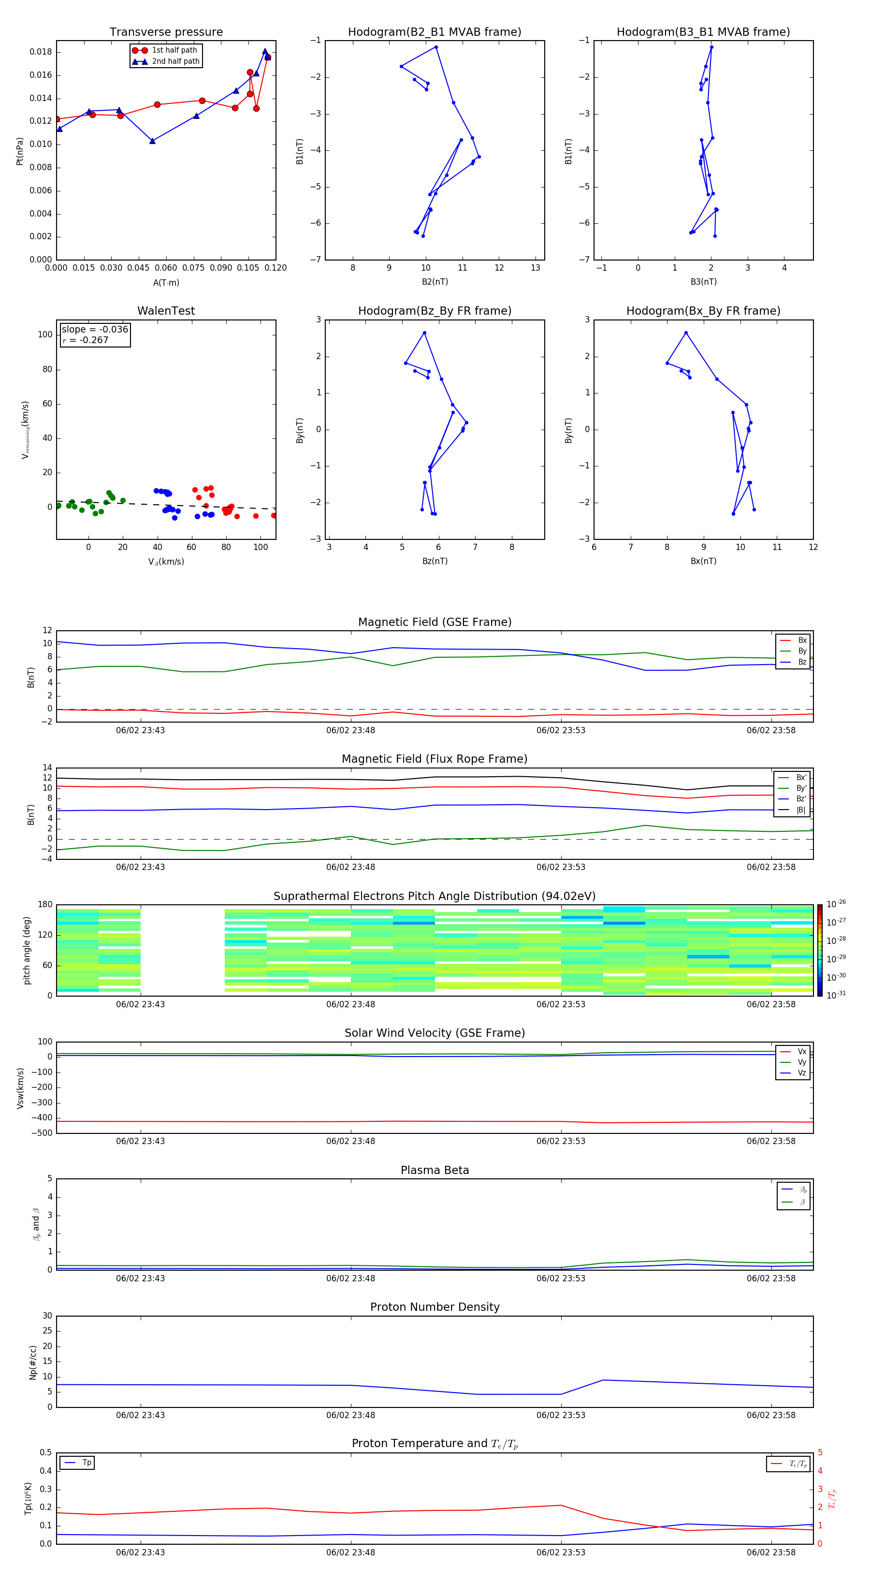Select 06/02 23:58 tick under Proton Number Density panel

(x=771, y=1415)
